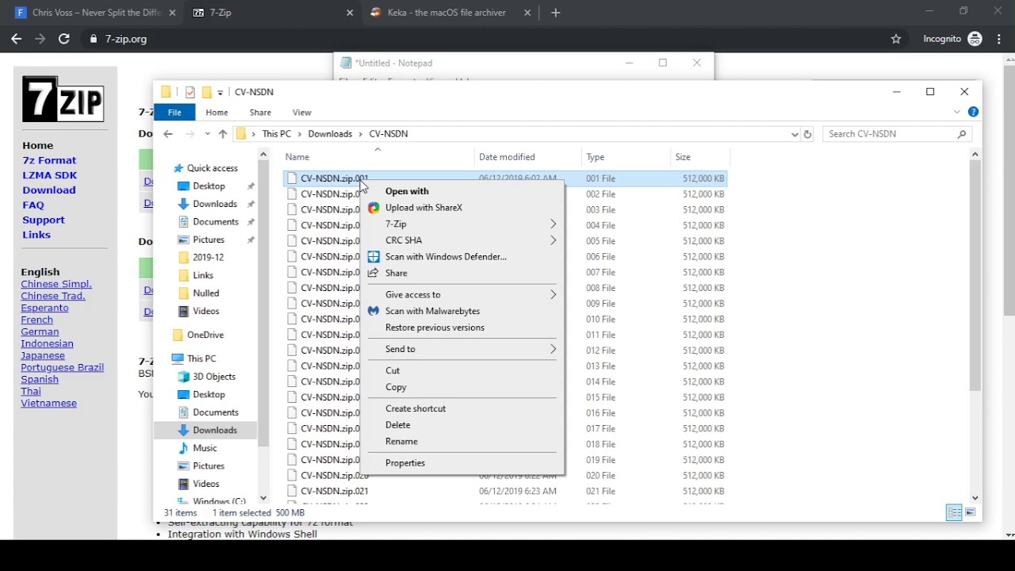Open the 2019-12 folder in sidebar
Image resolution: width=1015 pixels, height=571 pixels.
tap(209, 258)
